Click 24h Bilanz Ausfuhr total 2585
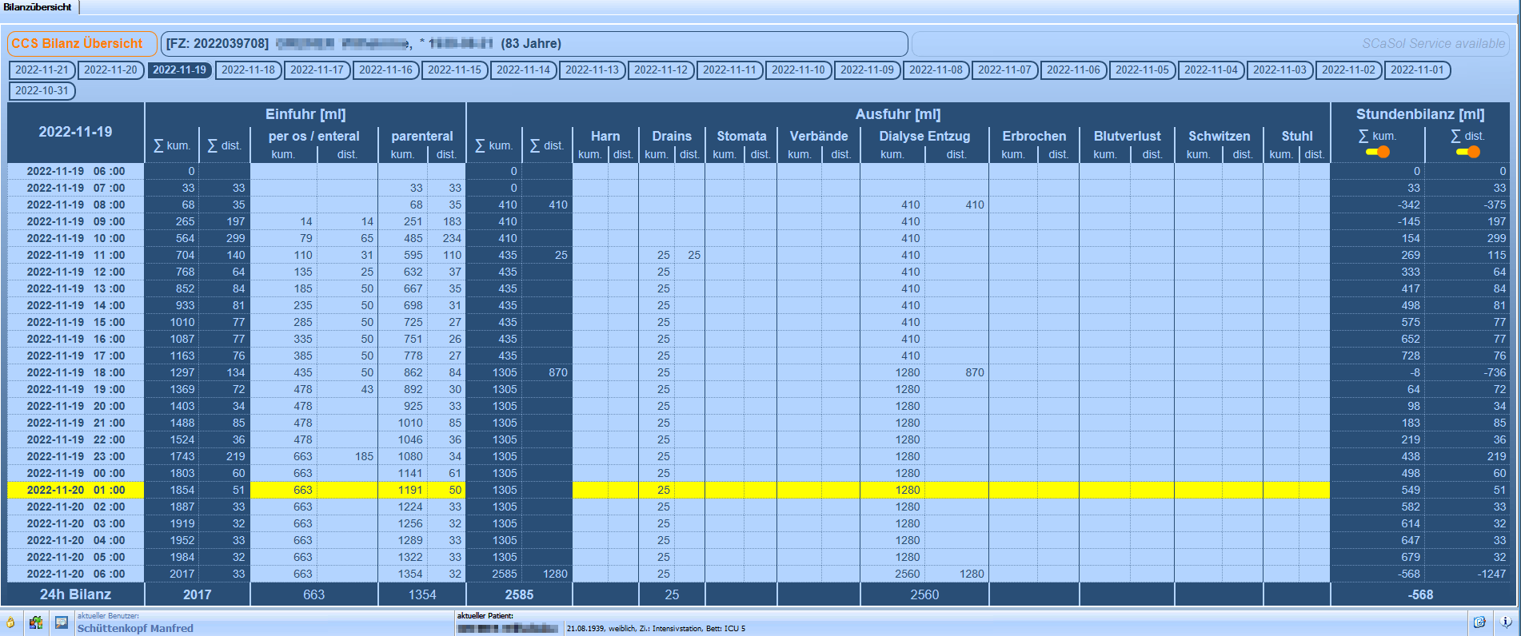The height and width of the screenshot is (636, 1521). pos(519,594)
